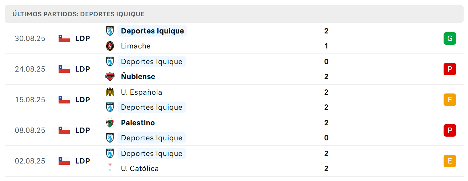Image resolution: width=468 pixels, height=181 pixels.
Task: Click the Palestino team crest icon
Action: pyautogui.click(x=110, y=123)
